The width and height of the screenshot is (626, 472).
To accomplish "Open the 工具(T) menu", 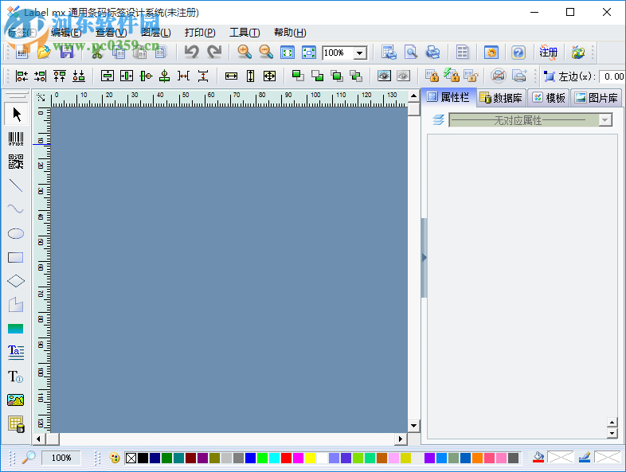I will [245, 33].
